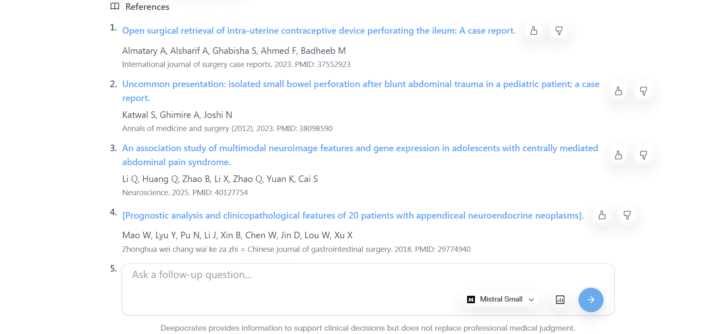
Task: Thumbs down the appendiceal neoplasms reference
Action: point(627,215)
